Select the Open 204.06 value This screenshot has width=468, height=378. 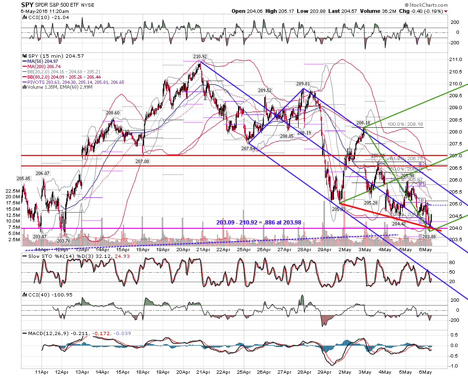(x=247, y=11)
